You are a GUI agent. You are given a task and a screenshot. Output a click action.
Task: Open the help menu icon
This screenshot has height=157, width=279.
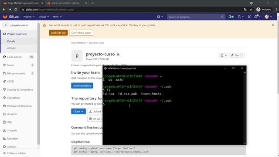[x=257, y=17]
